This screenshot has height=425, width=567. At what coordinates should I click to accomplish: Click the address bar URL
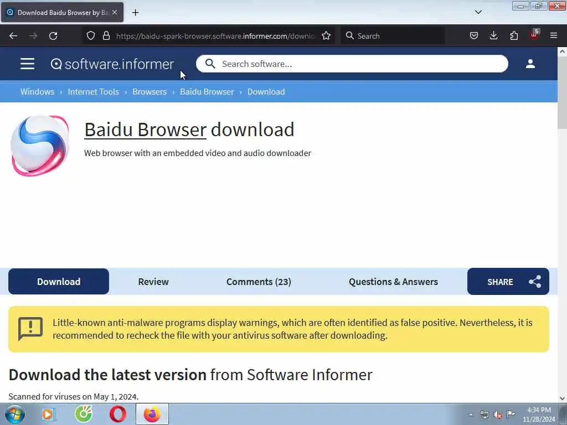click(x=215, y=36)
